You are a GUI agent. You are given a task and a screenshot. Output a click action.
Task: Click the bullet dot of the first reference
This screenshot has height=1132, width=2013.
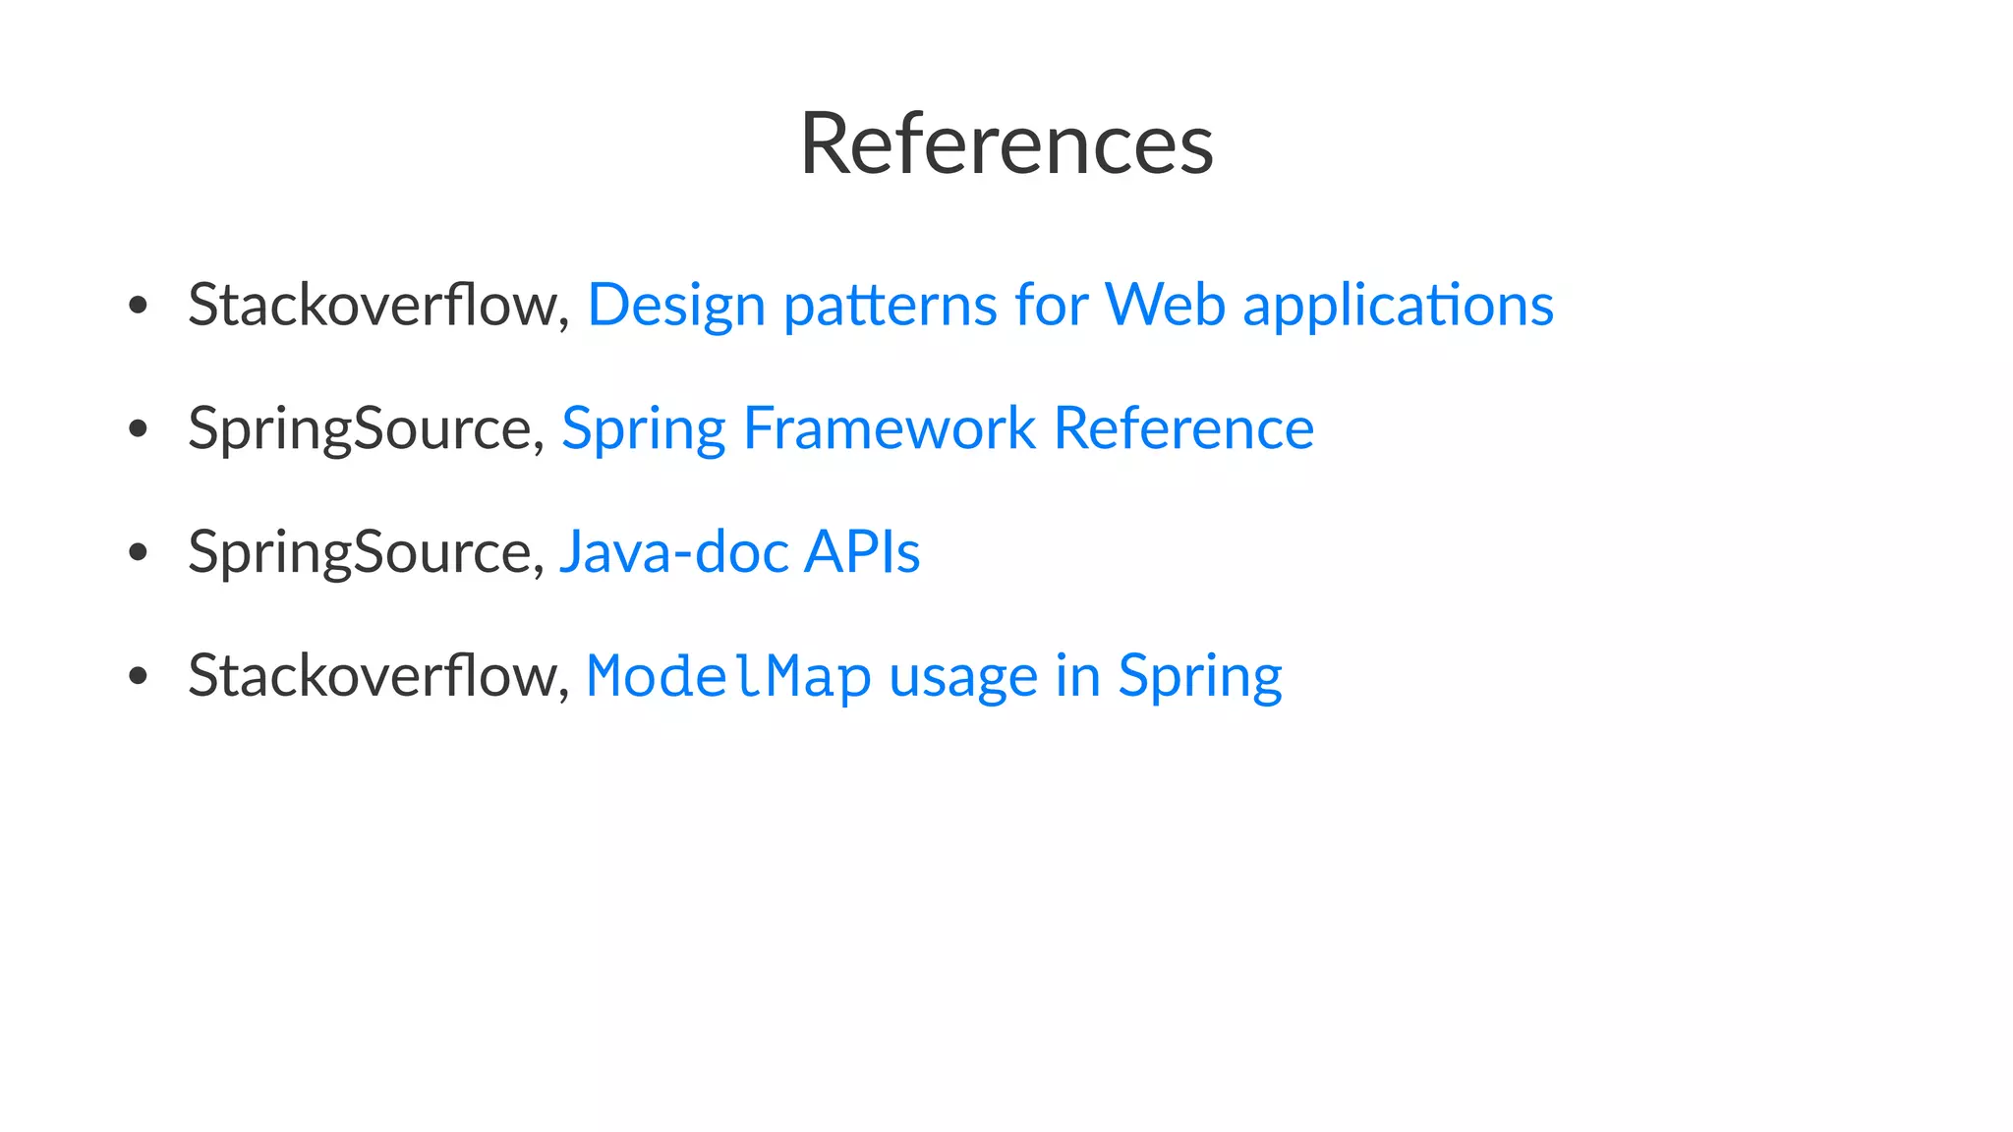tap(139, 306)
